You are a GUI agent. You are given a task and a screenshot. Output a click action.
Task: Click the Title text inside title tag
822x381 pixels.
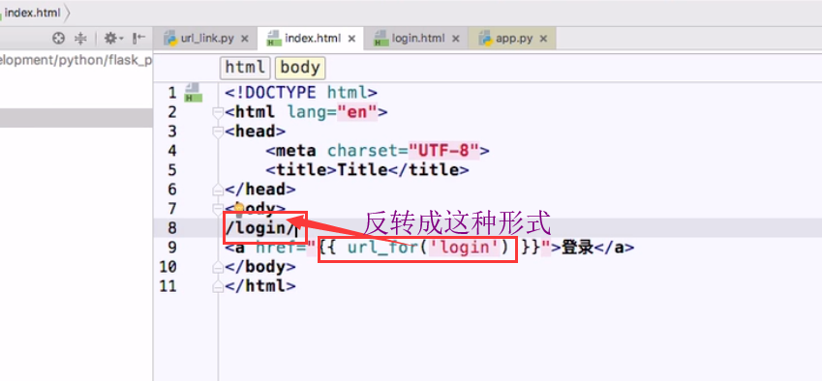click(x=362, y=170)
